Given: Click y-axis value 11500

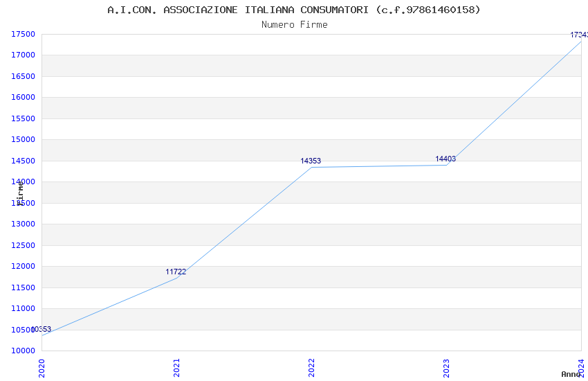Looking at the screenshot, I should [24, 287].
